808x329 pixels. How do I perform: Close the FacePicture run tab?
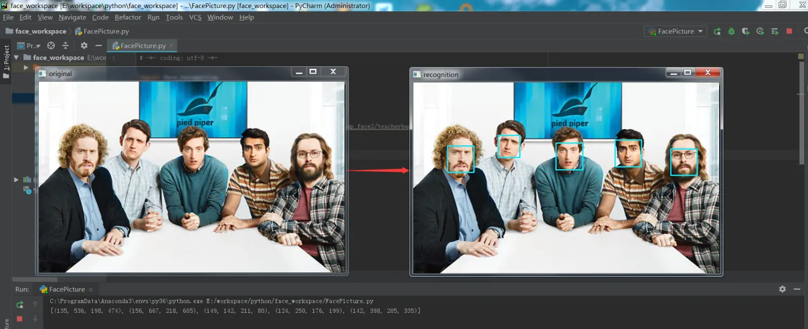91,289
